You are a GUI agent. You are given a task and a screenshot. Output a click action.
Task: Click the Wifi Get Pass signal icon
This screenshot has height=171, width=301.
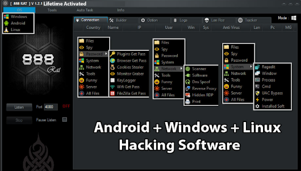113,87
